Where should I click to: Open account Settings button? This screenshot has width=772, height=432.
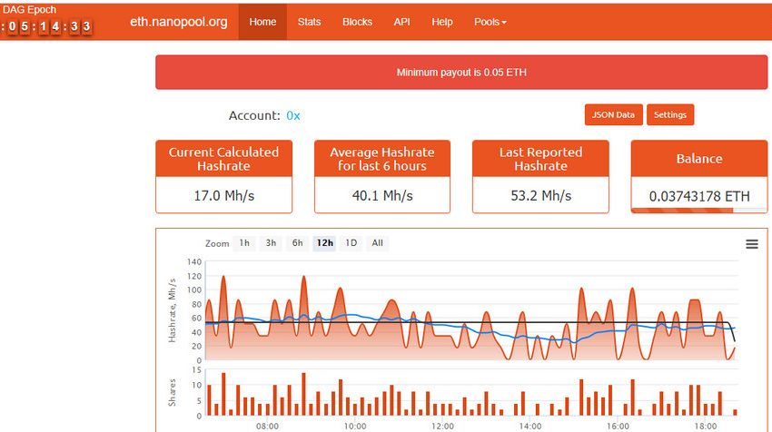pyautogui.click(x=670, y=115)
